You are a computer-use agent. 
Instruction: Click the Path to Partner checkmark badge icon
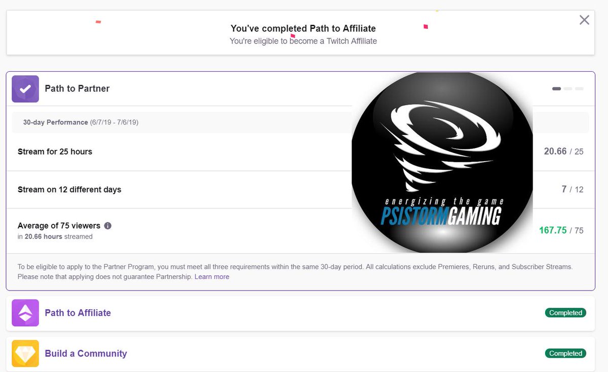[x=25, y=89]
